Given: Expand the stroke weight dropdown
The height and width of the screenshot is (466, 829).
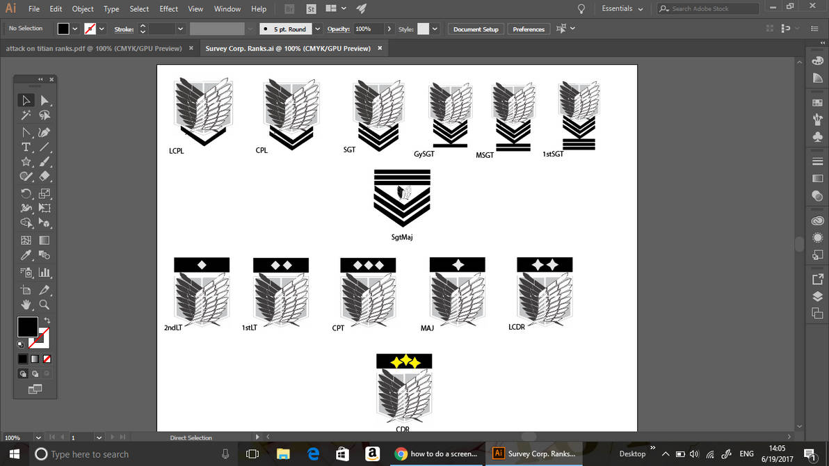Looking at the screenshot, I should tap(180, 29).
